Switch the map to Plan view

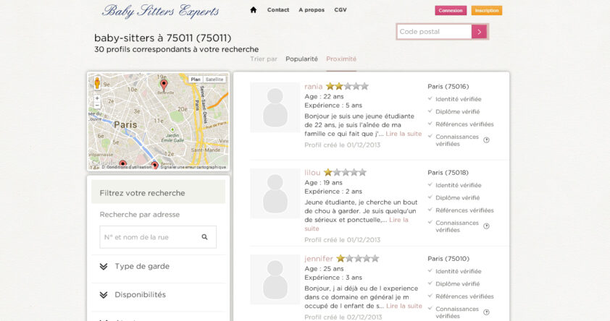196,80
